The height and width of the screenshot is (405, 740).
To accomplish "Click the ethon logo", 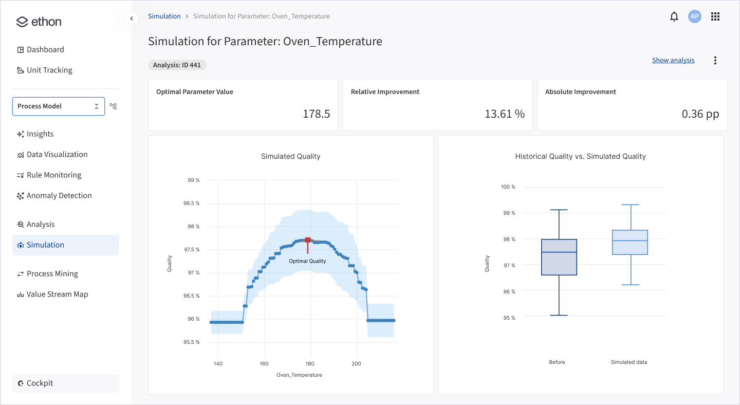I will (39, 22).
